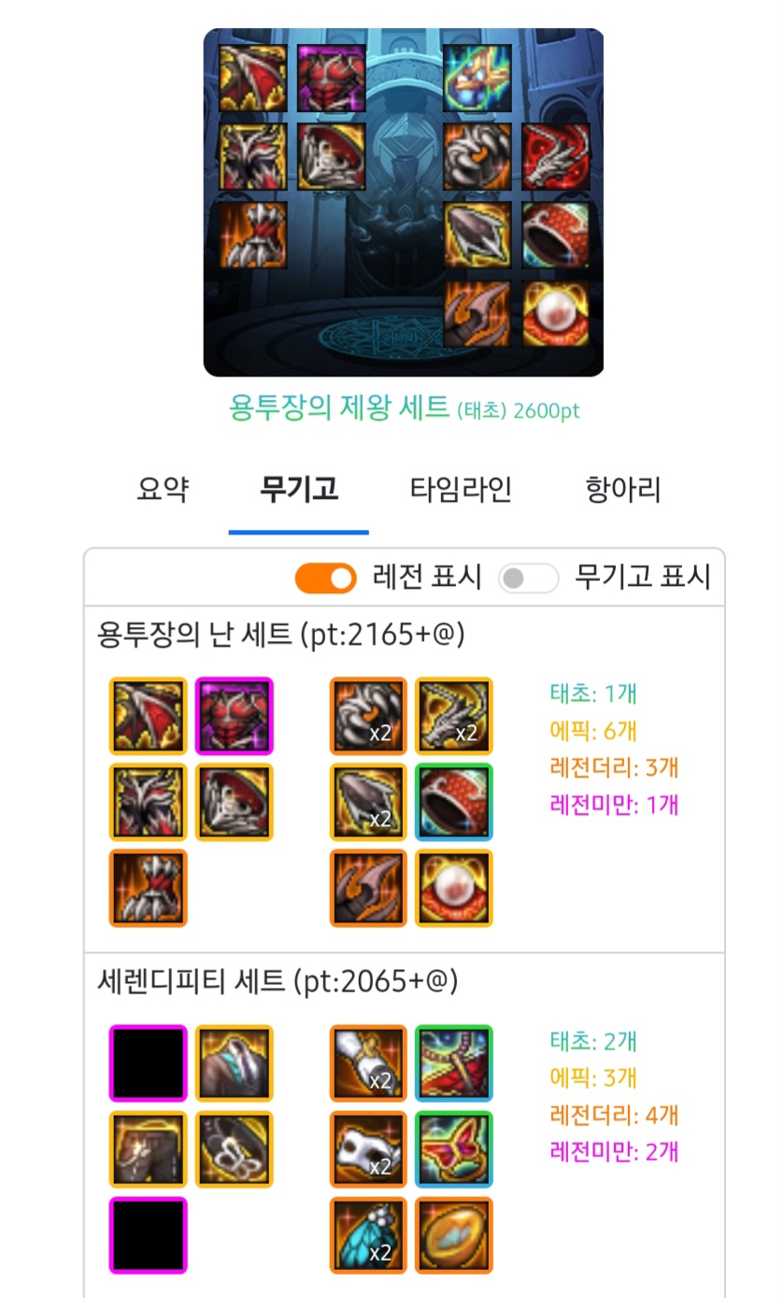Click the green-bordered red ring icon in 용투장의 난 세트

454,802
